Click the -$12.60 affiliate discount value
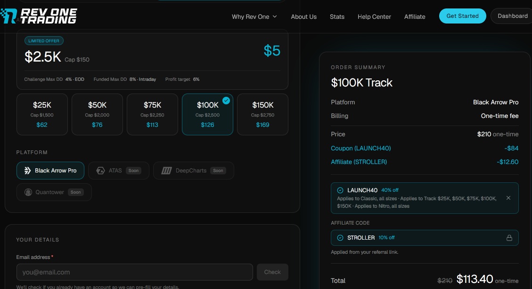The image size is (532, 289). click(x=507, y=162)
